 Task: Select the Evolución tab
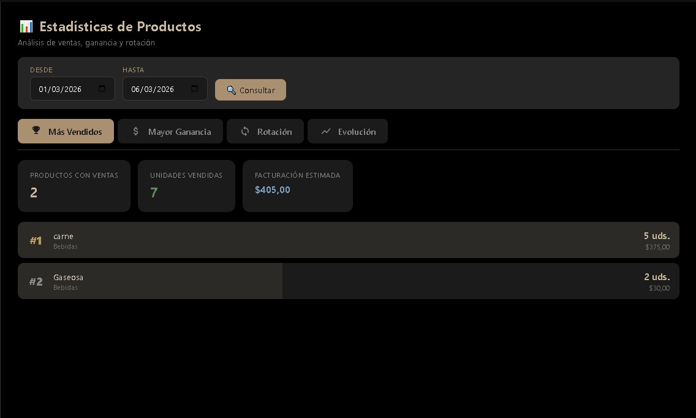pos(347,131)
